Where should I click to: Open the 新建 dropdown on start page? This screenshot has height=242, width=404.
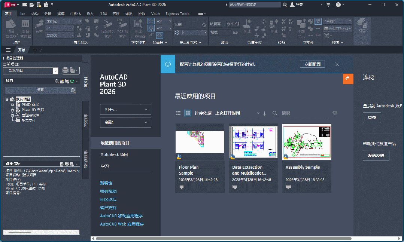point(125,122)
